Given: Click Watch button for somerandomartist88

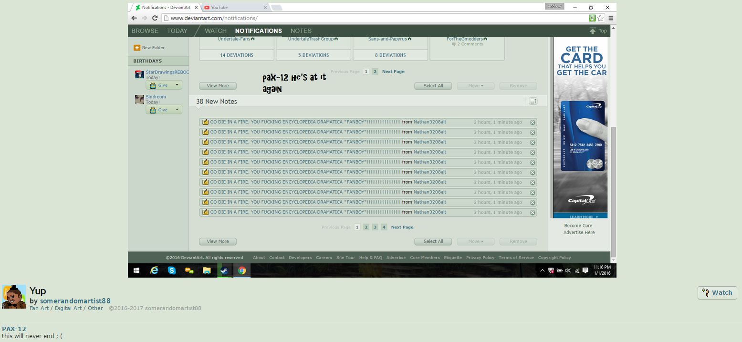Looking at the screenshot, I should point(717,293).
